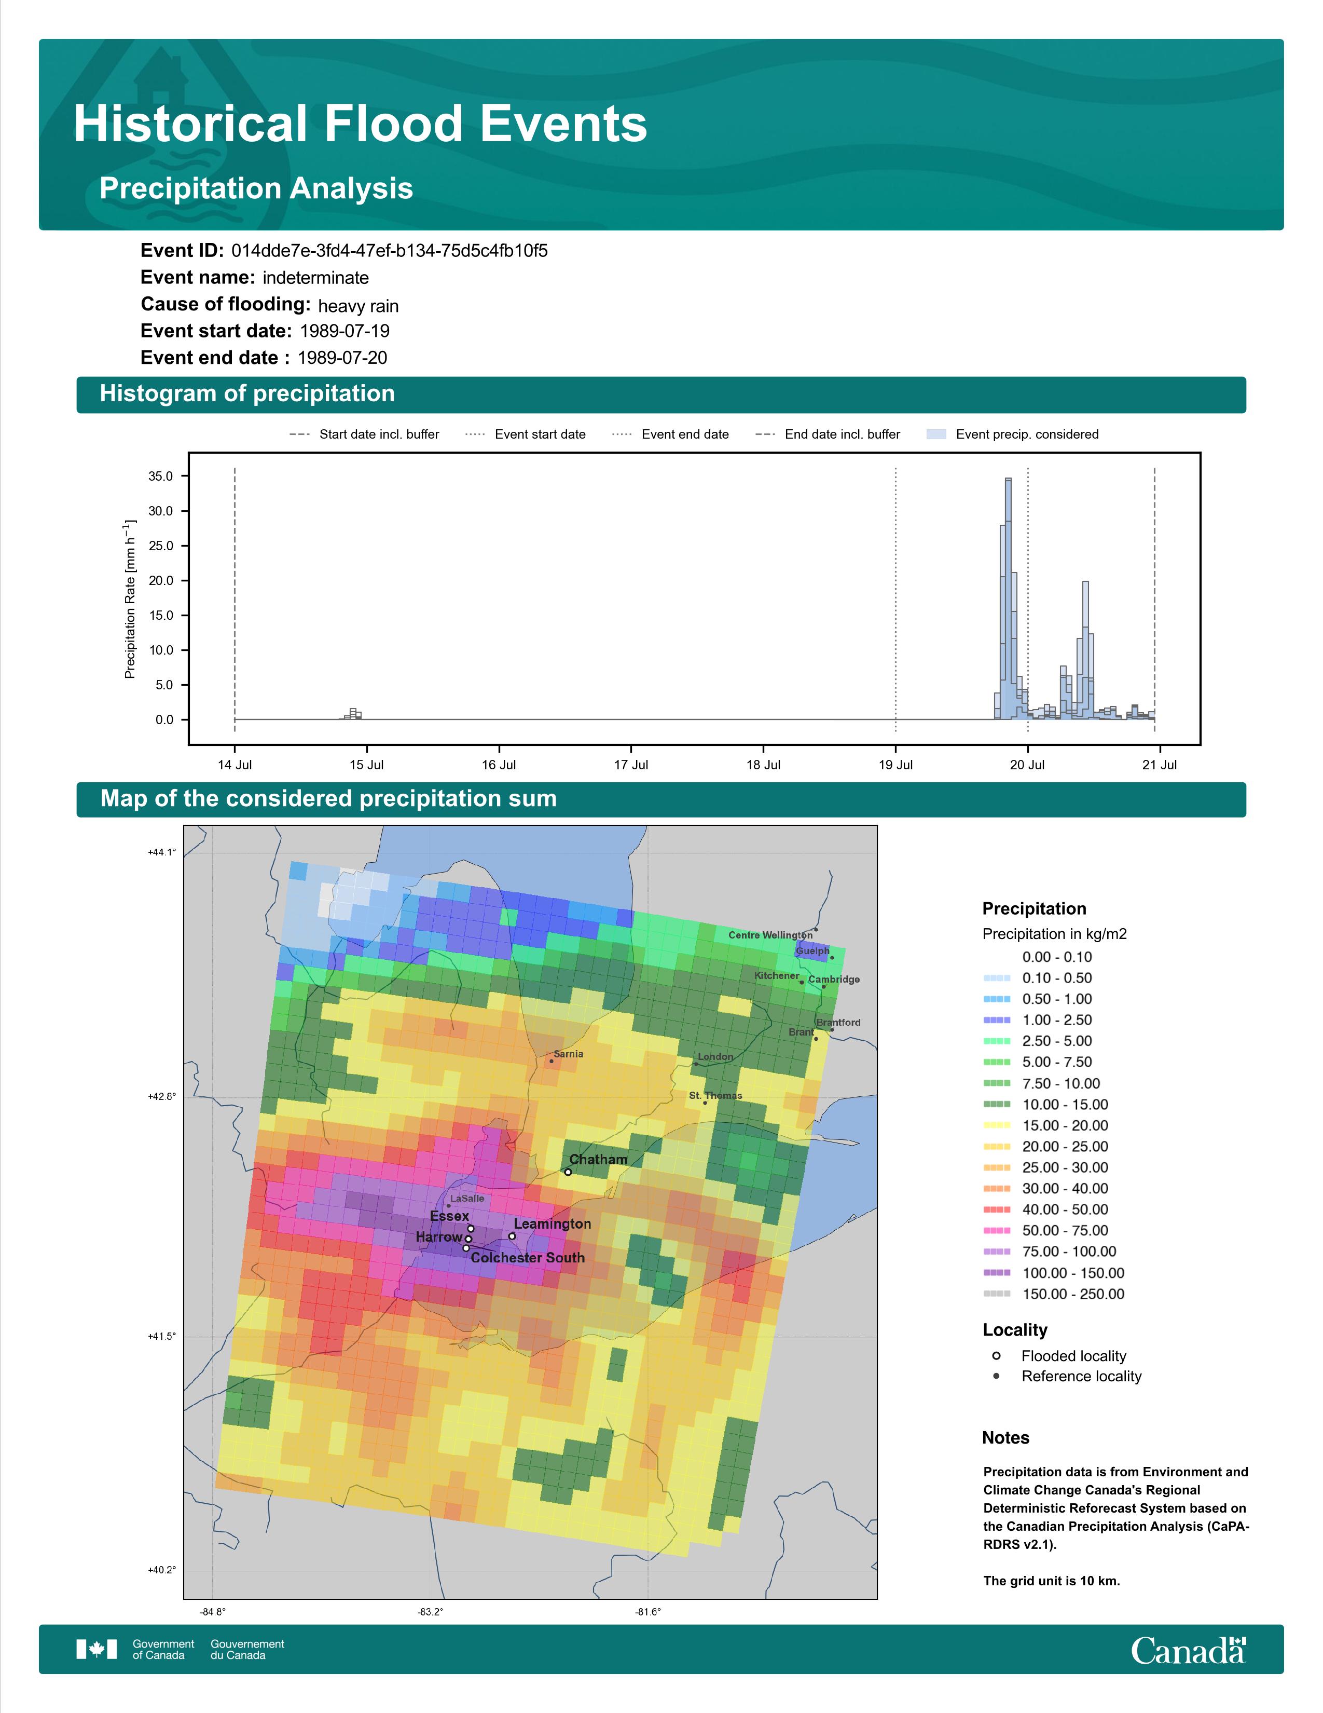
Task: Click the Guelph label on map
Action: pos(813,950)
